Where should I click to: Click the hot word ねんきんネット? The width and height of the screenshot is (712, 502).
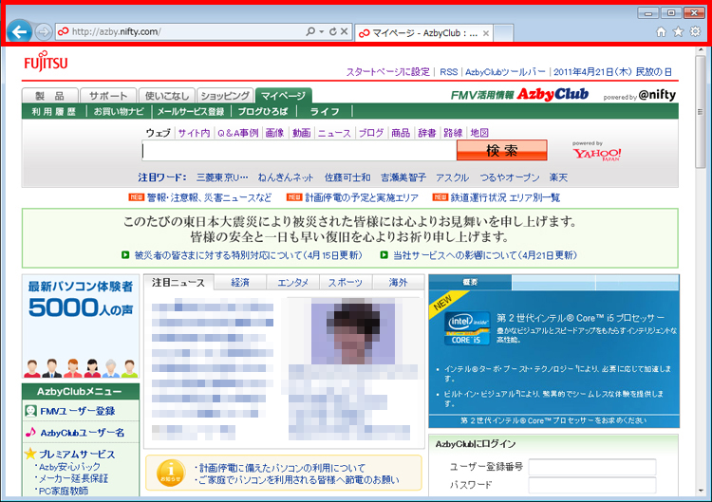[x=286, y=177]
